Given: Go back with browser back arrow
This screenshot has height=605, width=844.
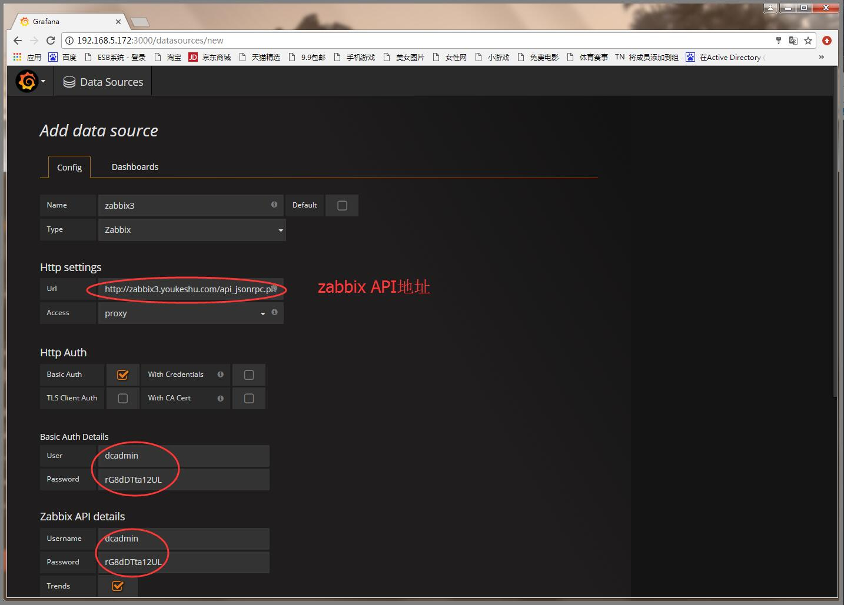Looking at the screenshot, I should click(17, 41).
